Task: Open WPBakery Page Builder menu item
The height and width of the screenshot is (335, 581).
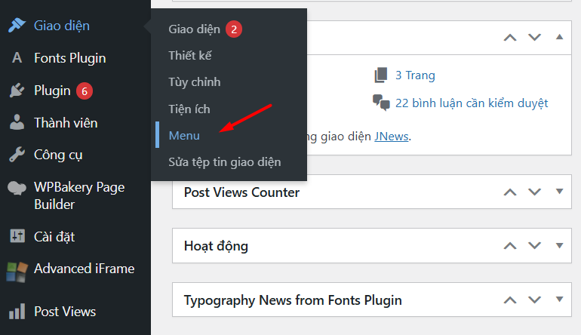Action: pos(79,195)
